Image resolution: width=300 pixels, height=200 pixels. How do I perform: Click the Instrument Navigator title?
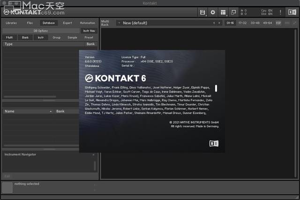pyautogui.click(x=20, y=154)
